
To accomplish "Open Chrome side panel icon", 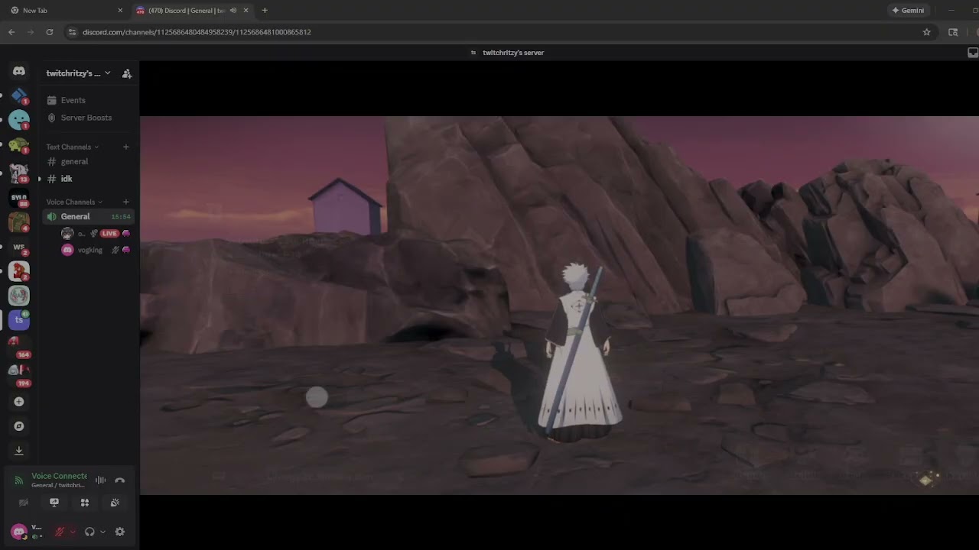I will 953,32.
